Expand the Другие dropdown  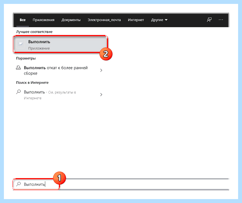(159, 20)
